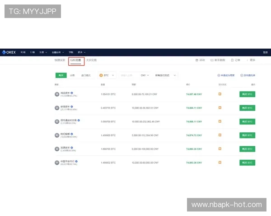Image resolution: width=271 pixels, height=216 pixels.
Task: Open the CNY currency dropdown
Action: coord(145,75)
